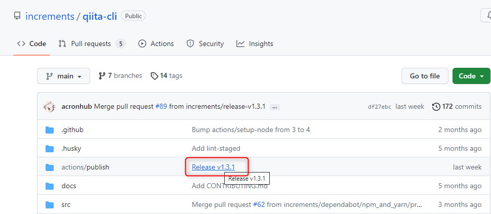Open the Add CONTRIBUTING.md commit message

229,186
